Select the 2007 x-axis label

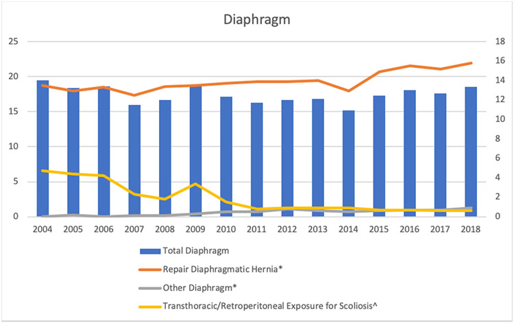click(134, 229)
